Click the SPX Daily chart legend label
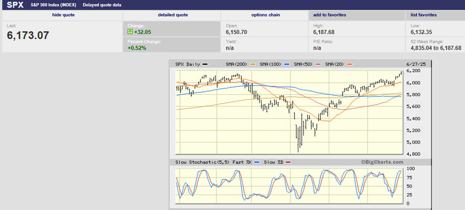Viewport: 465px width, 210px height. [x=187, y=64]
